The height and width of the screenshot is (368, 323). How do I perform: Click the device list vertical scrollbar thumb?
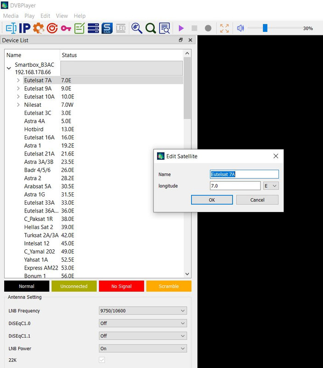pyautogui.click(x=187, y=88)
